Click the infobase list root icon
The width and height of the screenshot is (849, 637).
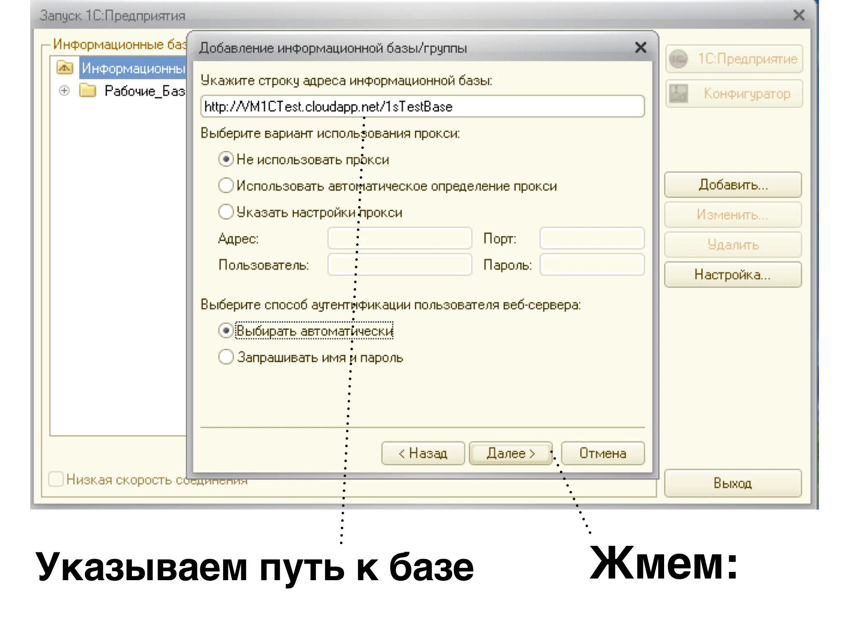65,67
